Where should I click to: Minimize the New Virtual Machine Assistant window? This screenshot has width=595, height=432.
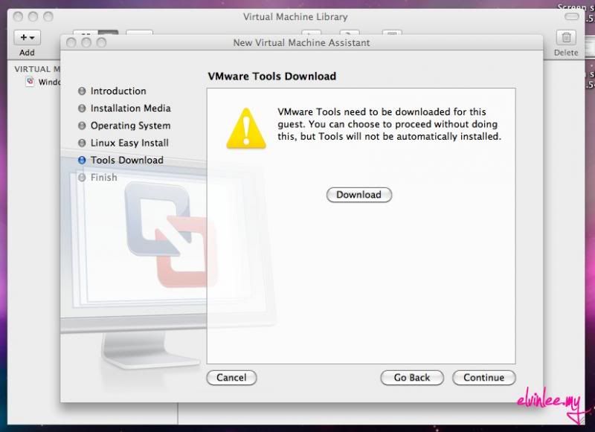(x=86, y=42)
